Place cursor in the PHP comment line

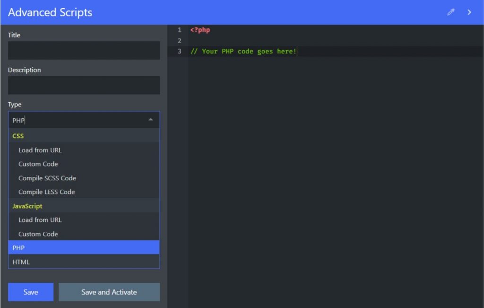(243, 51)
